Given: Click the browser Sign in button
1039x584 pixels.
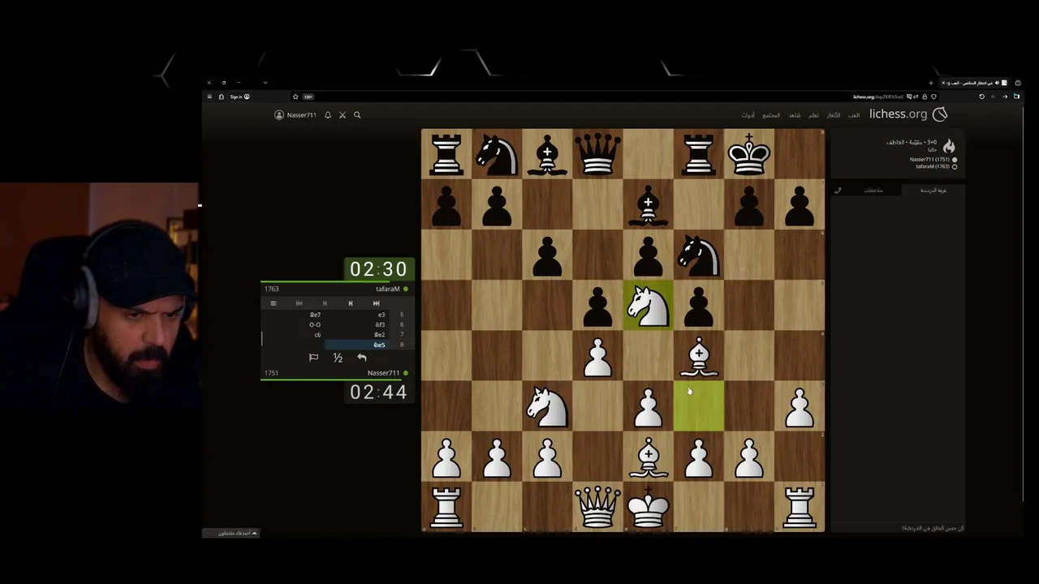Looking at the screenshot, I should click(x=240, y=97).
